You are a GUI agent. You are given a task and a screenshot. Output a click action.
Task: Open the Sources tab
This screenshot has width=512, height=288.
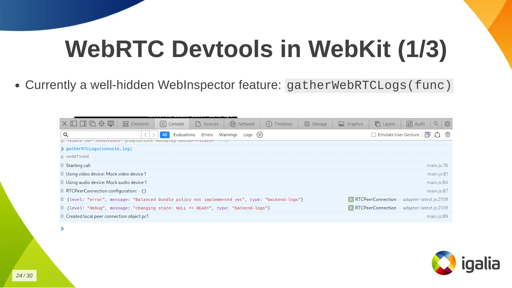click(207, 124)
